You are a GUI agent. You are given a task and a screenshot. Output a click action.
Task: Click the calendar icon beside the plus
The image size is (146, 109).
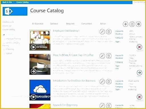[132, 24]
